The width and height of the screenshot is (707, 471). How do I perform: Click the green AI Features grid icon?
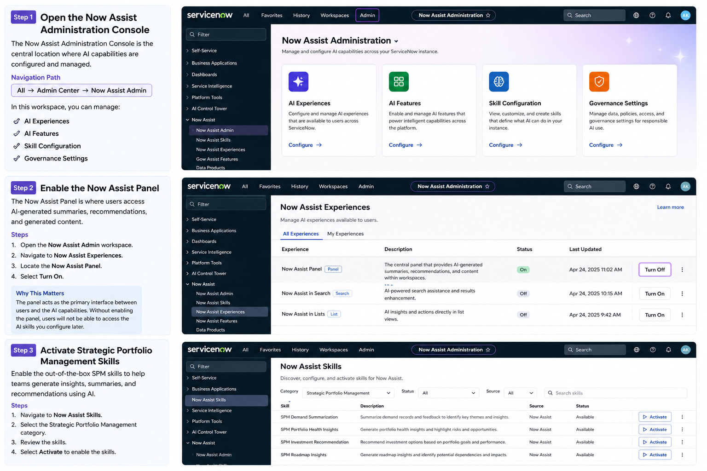coord(399,82)
